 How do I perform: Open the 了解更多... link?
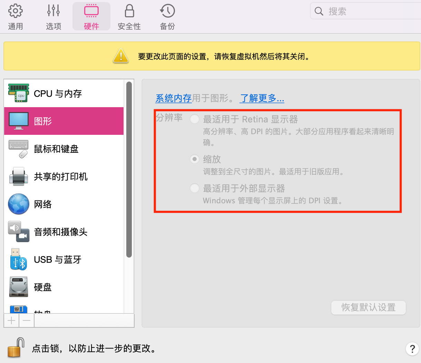262,99
